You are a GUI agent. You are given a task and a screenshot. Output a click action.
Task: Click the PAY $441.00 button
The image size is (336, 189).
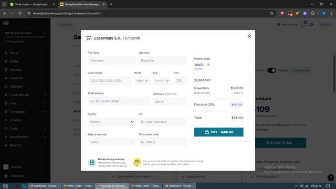tap(218, 132)
